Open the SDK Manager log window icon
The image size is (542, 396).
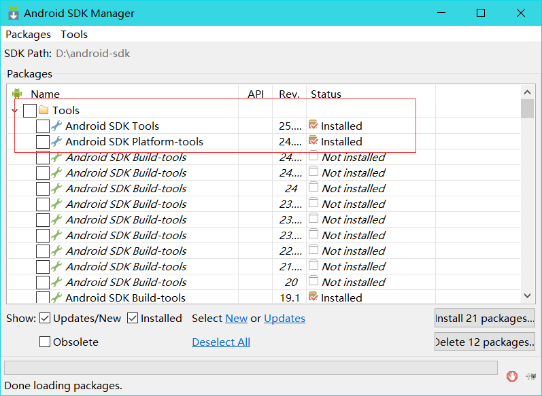coord(531,376)
